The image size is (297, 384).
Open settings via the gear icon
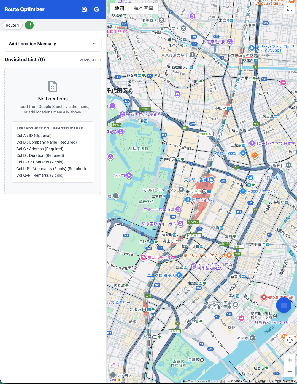(x=96, y=9)
